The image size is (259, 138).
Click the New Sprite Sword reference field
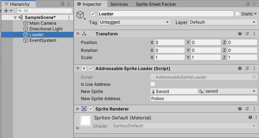[174, 91]
